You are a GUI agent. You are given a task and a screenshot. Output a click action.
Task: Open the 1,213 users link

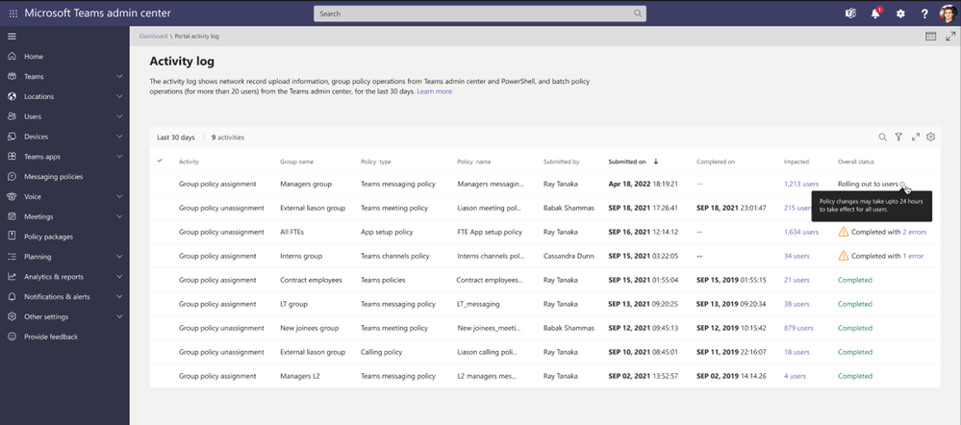[801, 184]
